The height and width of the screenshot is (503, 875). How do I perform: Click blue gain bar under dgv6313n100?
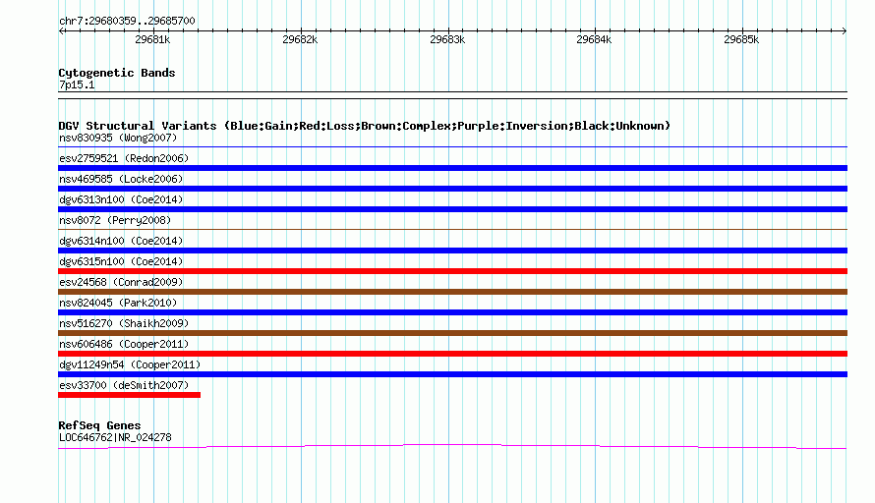(x=452, y=209)
